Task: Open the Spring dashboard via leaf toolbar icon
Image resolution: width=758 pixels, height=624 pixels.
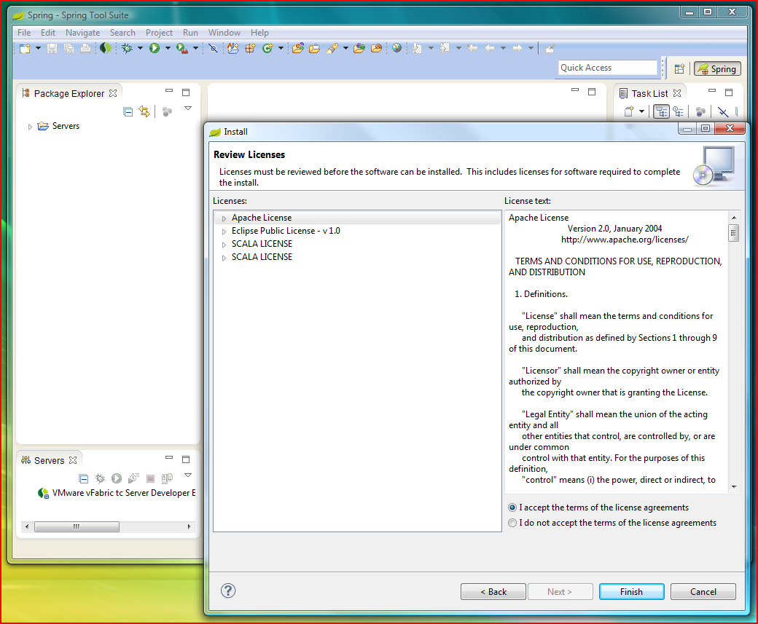Action: coord(106,47)
